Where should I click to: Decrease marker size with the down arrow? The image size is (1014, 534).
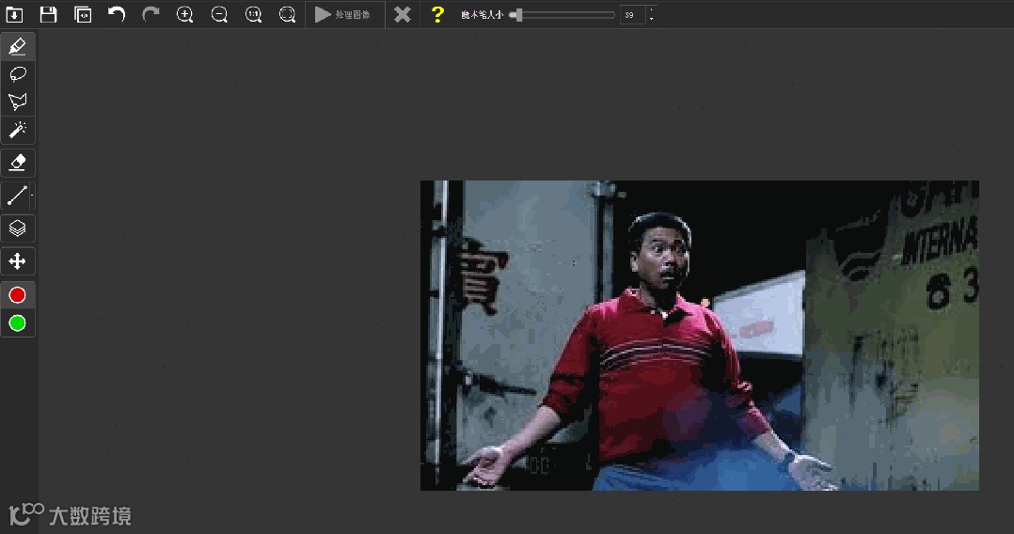click(651, 19)
